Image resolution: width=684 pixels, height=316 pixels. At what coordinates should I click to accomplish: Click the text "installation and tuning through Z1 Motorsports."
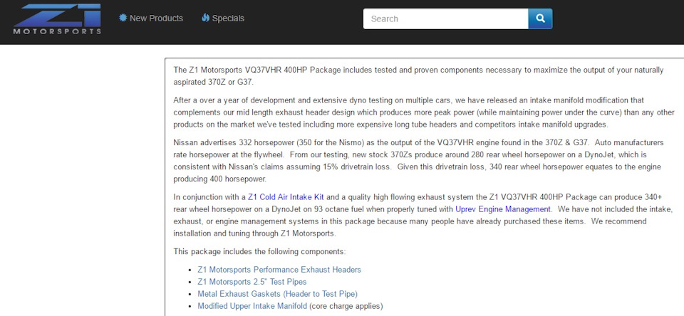(x=255, y=233)
